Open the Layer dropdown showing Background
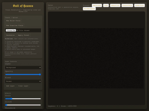Image resolution: width=149 pixels, height=111 pixels. [23, 68]
